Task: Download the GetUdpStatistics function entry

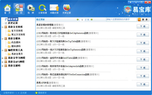Action: pos(143,35)
